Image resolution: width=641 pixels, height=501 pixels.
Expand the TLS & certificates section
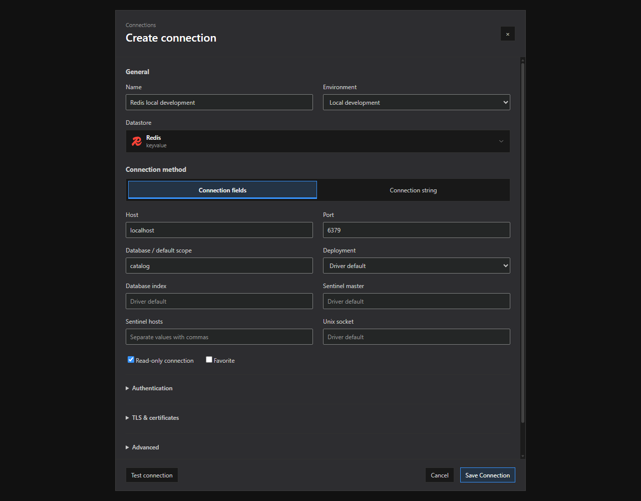tap(152, 418)
